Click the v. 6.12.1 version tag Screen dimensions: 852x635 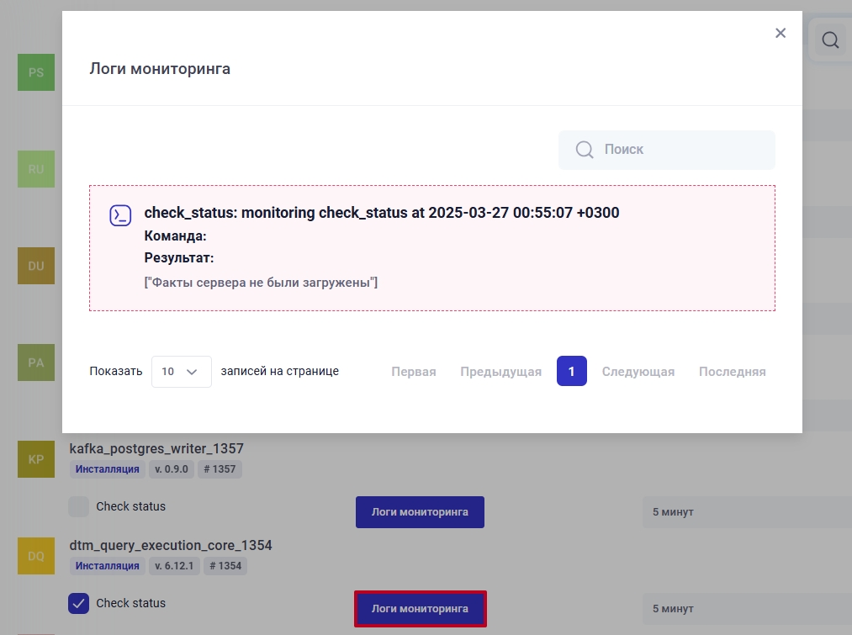(x=174, y=565)
